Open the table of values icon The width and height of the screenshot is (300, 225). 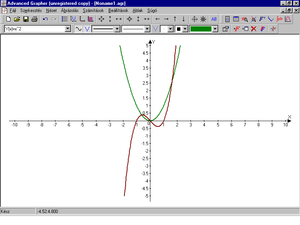pyautogui.click(x=236, y=19)
